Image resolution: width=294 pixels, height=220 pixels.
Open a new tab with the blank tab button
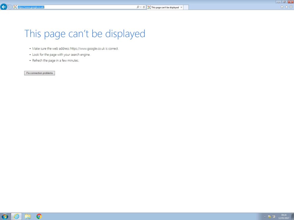point(186,8)
